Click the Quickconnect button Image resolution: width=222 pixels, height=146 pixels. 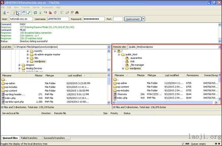[133, 19]
